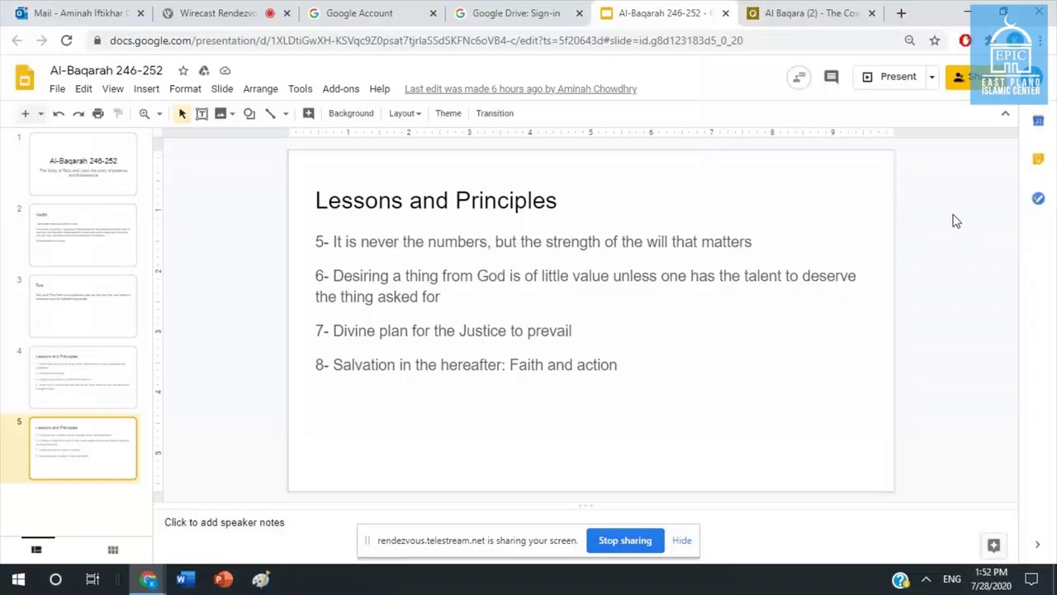Viewport: 1057px width, 595px height.
Task: Expand the line type dropdown arrow
Action: pos(286,113)
